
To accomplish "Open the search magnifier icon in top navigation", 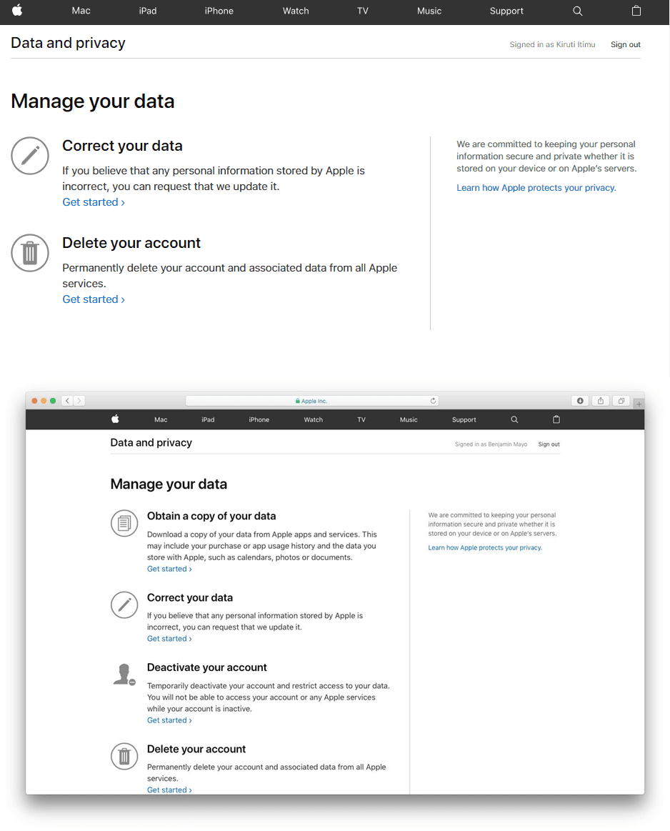I will point(577,11).
